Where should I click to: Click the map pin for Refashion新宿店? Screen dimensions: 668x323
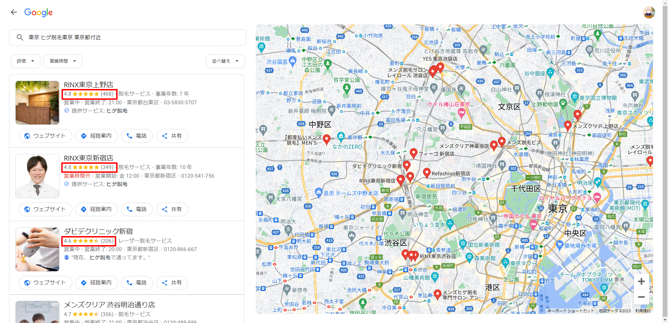pyautogui.click(x=427, y=172)
